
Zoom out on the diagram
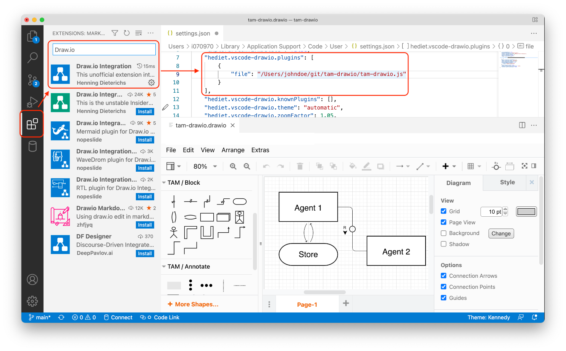tap(247, 166)
